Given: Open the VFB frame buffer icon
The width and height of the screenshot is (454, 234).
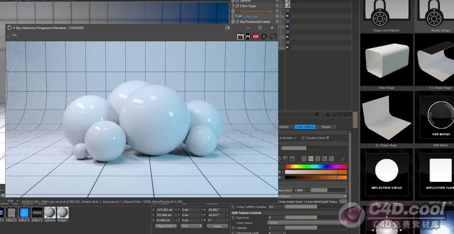Looking at the screenshot, I should click(x=248, y=36).
